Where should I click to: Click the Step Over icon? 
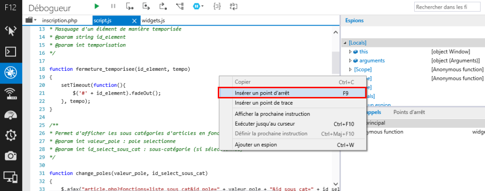(x=146, y=6)
